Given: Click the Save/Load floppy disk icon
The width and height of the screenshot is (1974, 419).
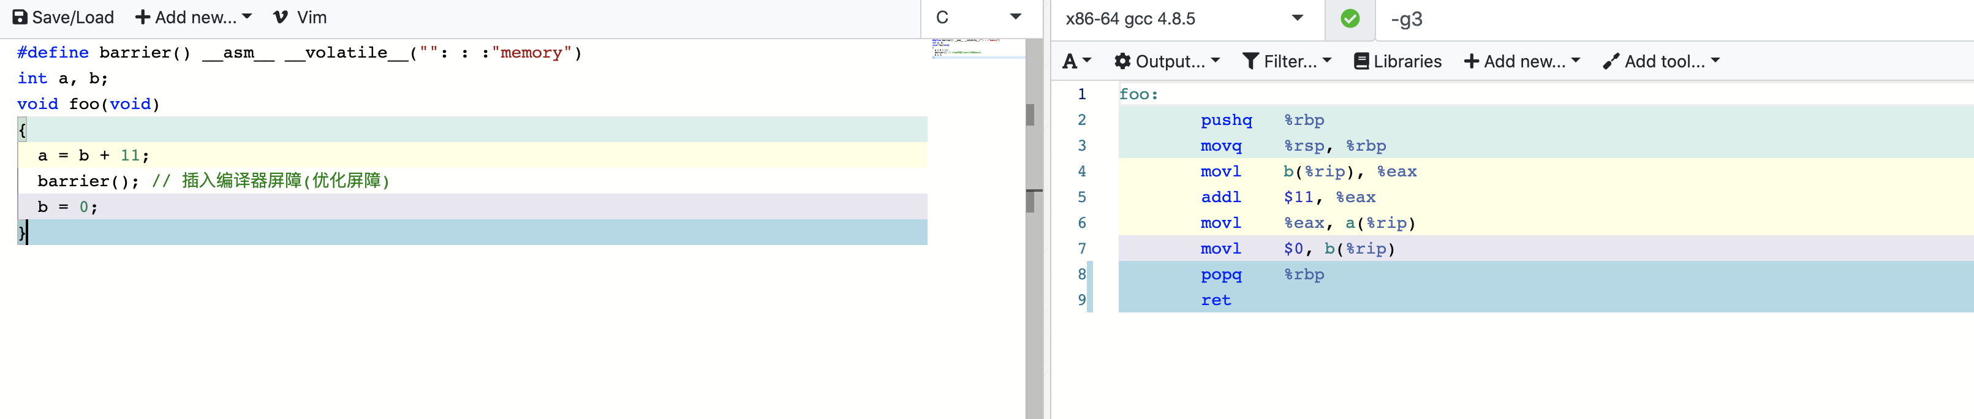Looking at the screenshot, I should point(20,18).
